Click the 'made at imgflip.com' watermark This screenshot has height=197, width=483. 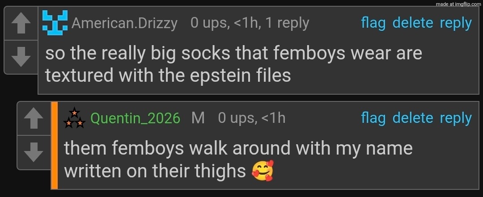pos(458,4)
